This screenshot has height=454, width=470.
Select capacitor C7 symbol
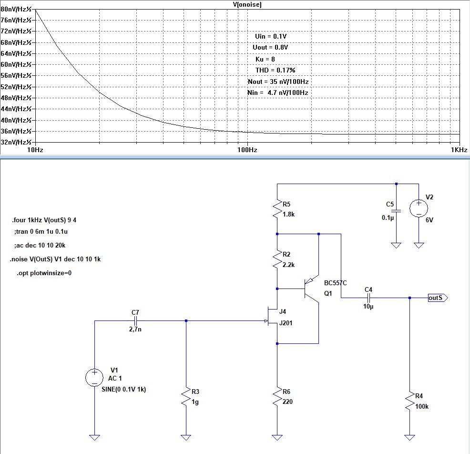(x=135, y=321)
